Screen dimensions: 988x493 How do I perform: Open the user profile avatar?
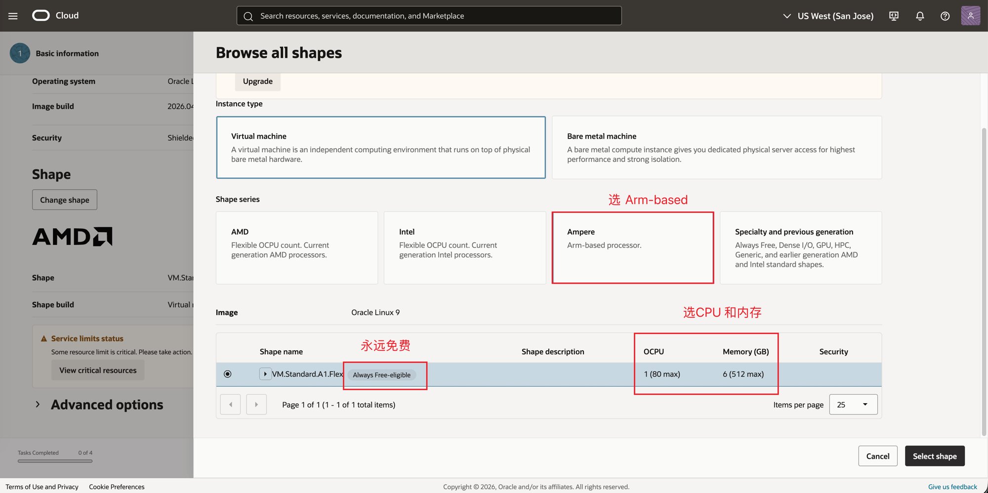970,16
